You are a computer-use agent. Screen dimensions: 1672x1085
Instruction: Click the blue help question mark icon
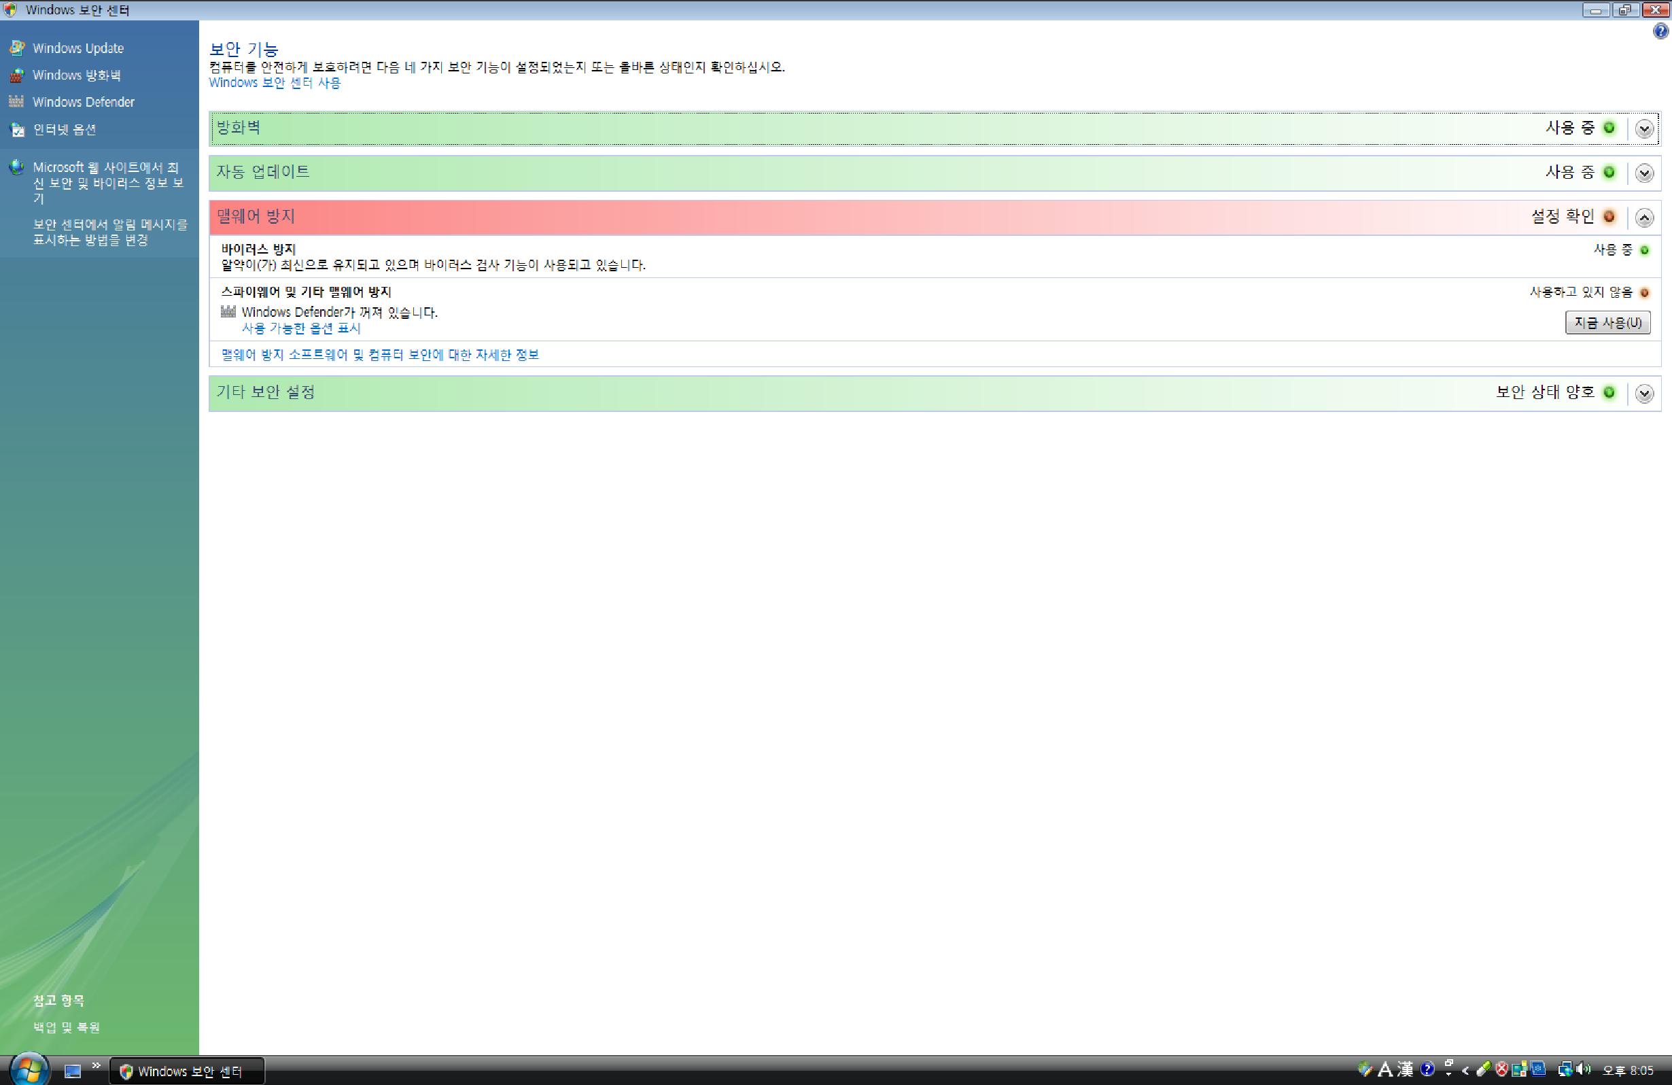(x=1660, y=31)
